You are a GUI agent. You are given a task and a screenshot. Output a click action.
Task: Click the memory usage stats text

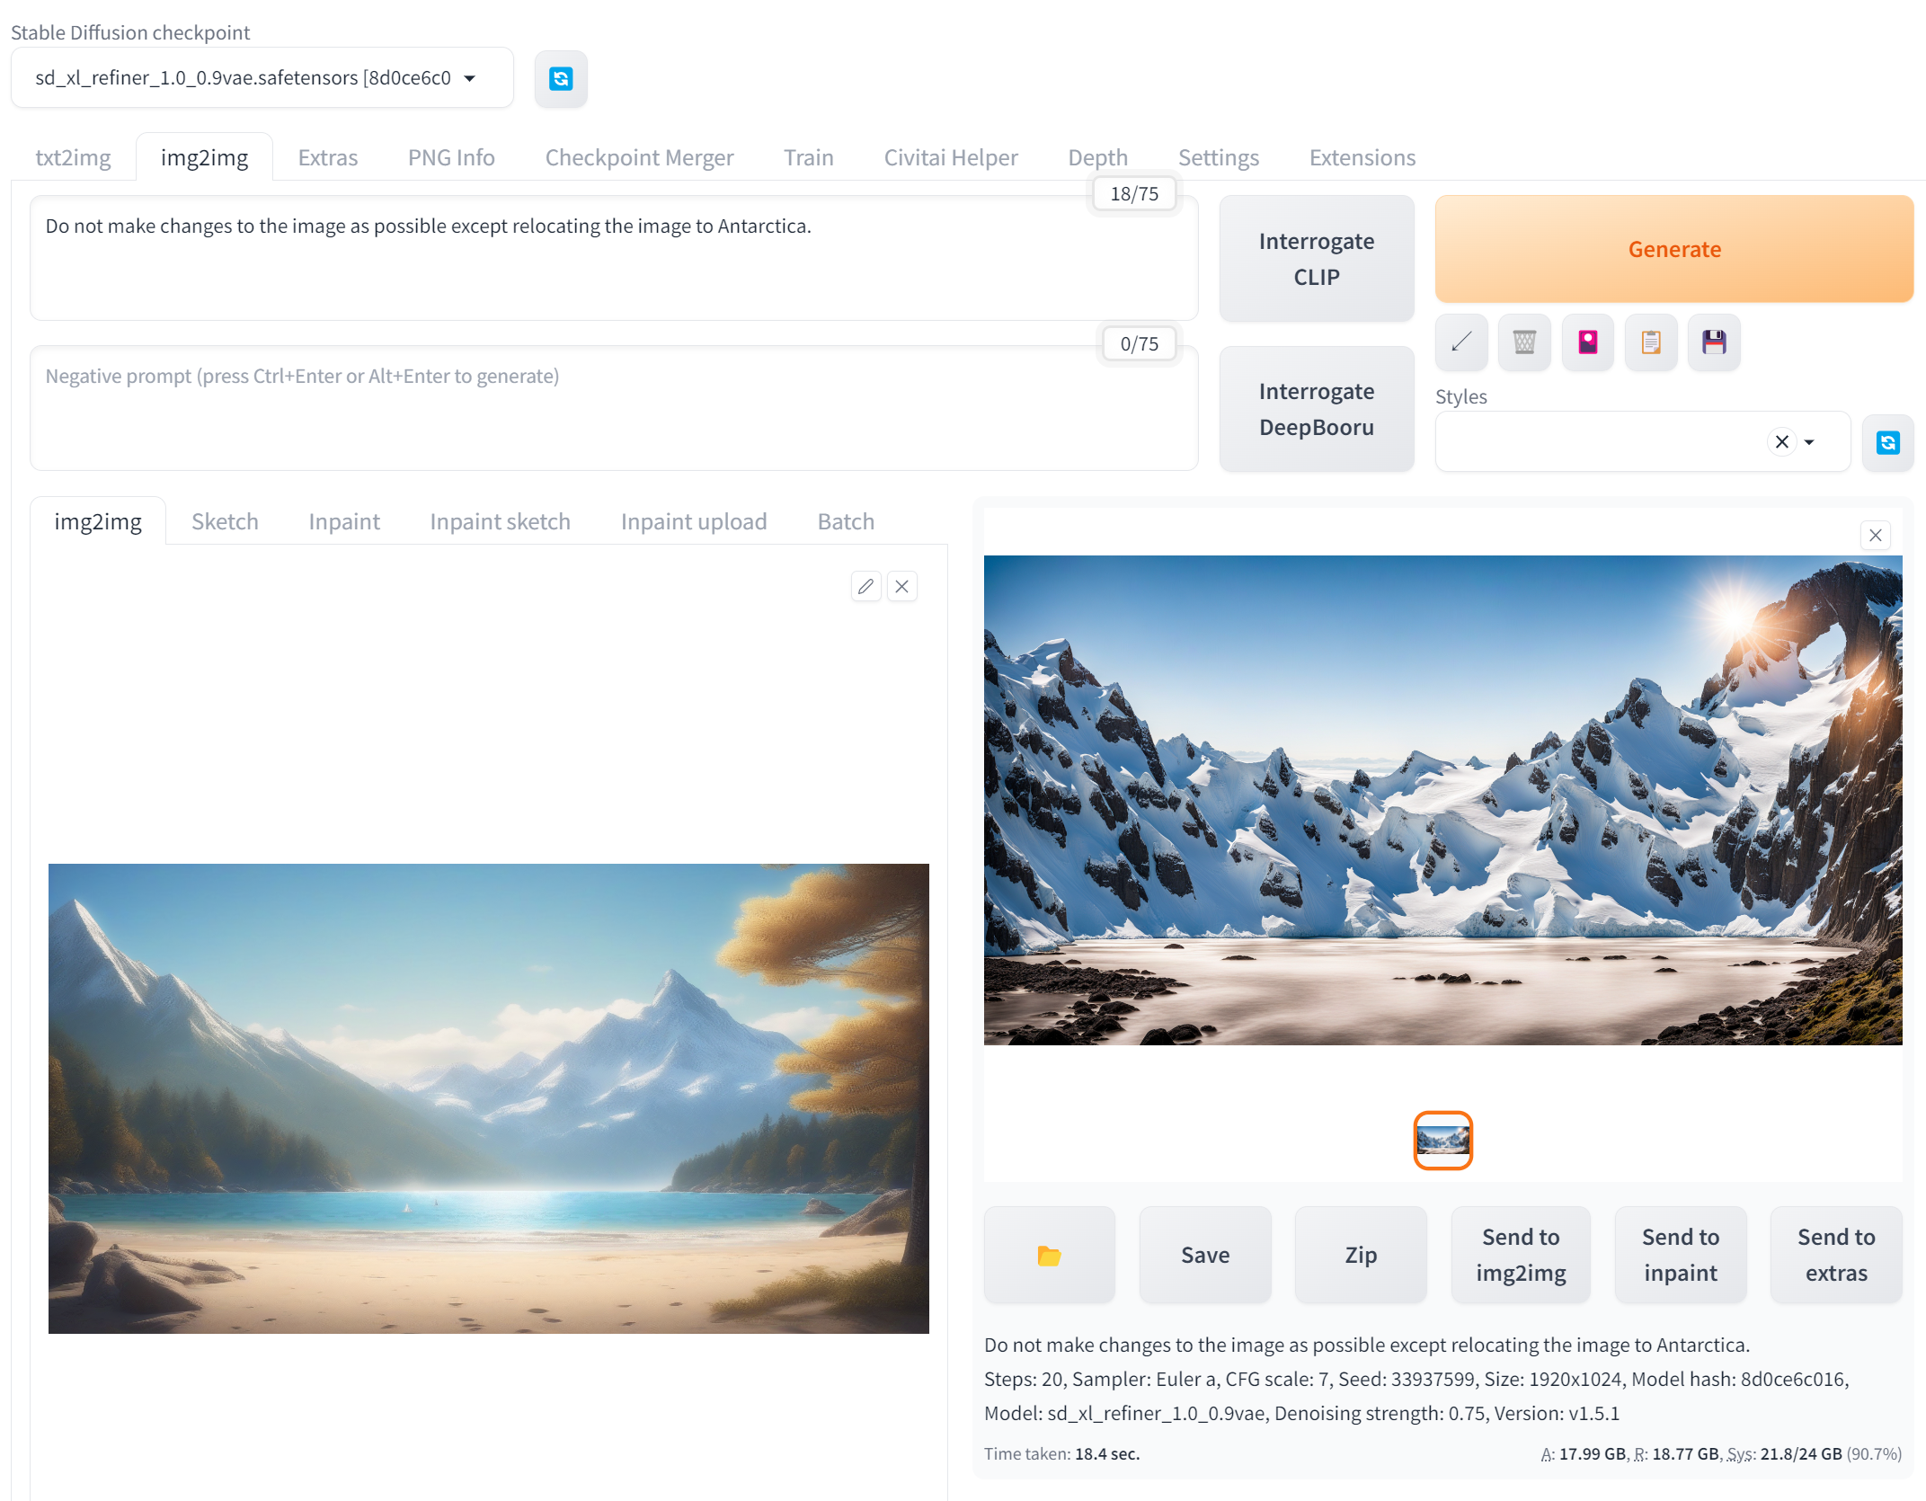coord(1721,1453)
